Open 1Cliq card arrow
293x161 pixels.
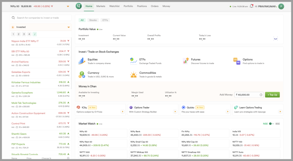click(122, 111)
